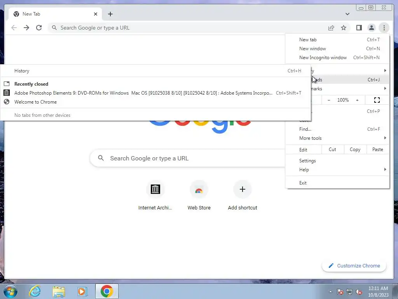This screenshot has width=398, height=299.
Task: Click Recently closed header entry
Action: tap(155, 84)
